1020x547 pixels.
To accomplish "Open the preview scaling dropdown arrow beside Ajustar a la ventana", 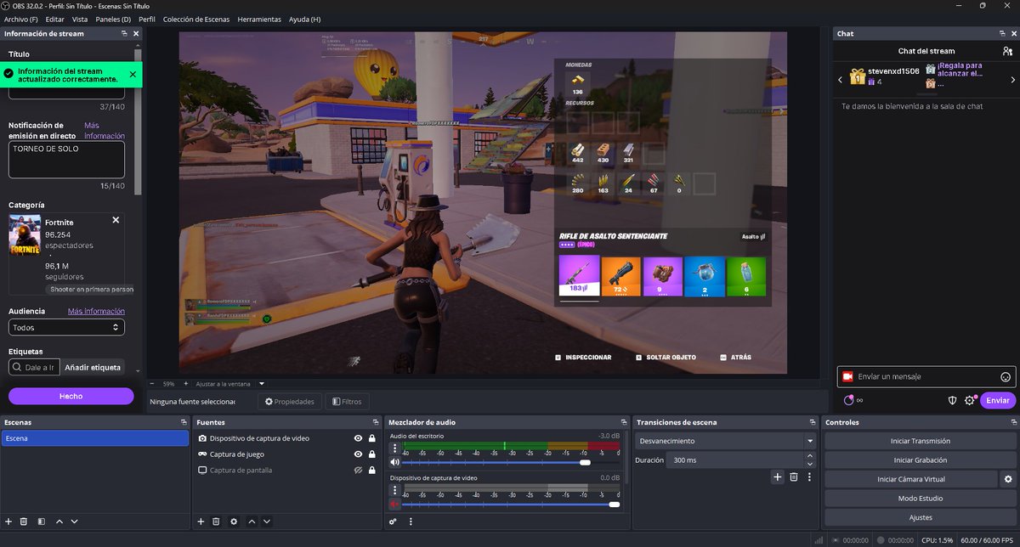I will 262,384.
